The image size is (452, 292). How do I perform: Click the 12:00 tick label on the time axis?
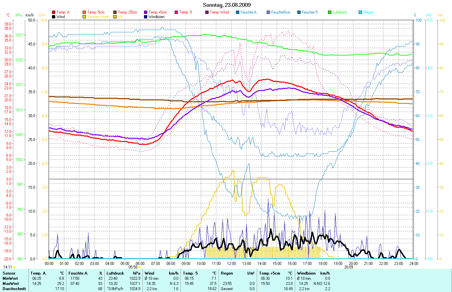[231, 264]
